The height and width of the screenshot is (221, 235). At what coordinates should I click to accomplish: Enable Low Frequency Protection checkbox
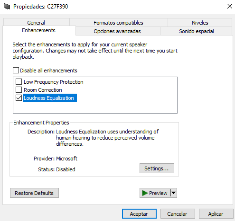click(x=19, y=82)
